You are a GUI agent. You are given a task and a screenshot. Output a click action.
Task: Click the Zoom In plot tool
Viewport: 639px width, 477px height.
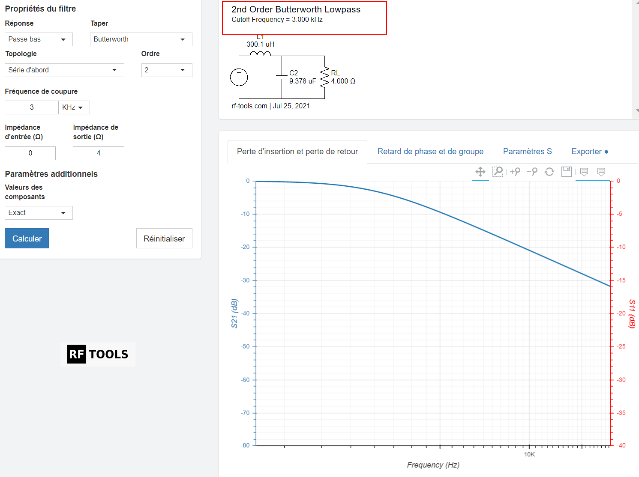[515, 172]
